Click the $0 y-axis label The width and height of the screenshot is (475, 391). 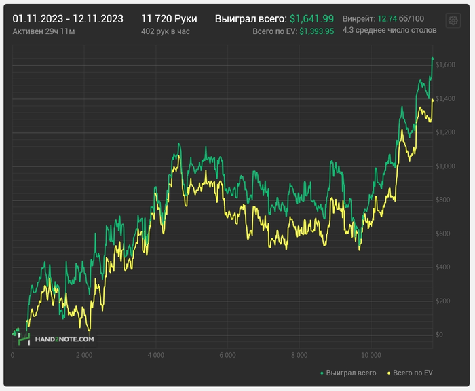point(439,335)
